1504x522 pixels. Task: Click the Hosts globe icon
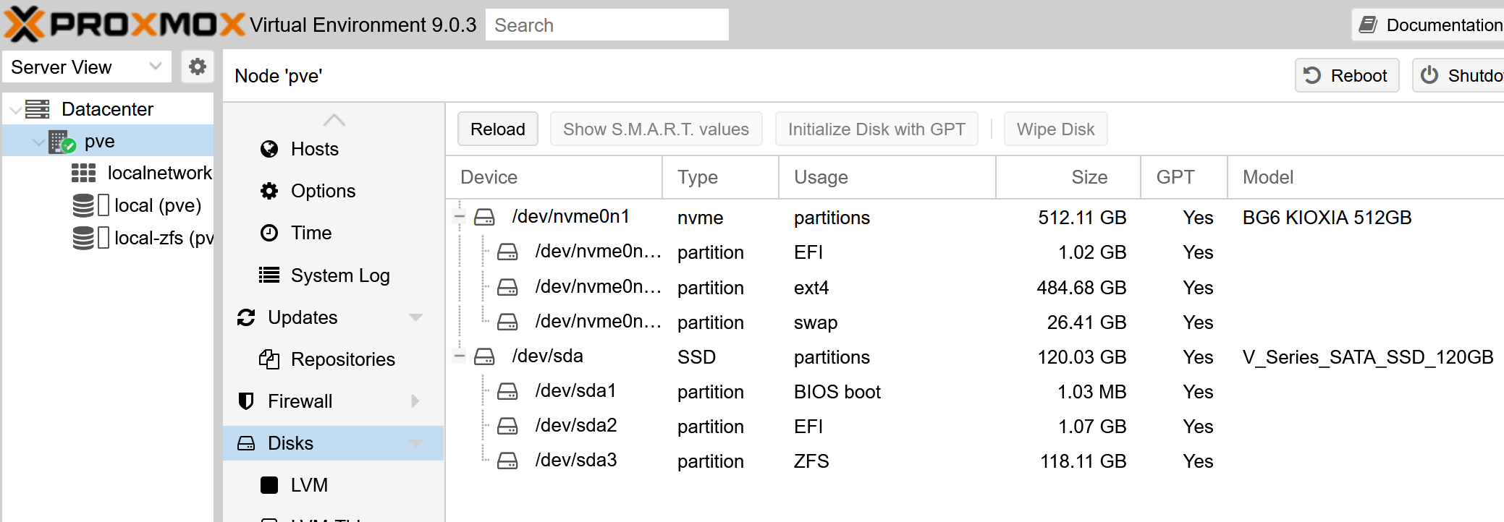click(269, 149)
